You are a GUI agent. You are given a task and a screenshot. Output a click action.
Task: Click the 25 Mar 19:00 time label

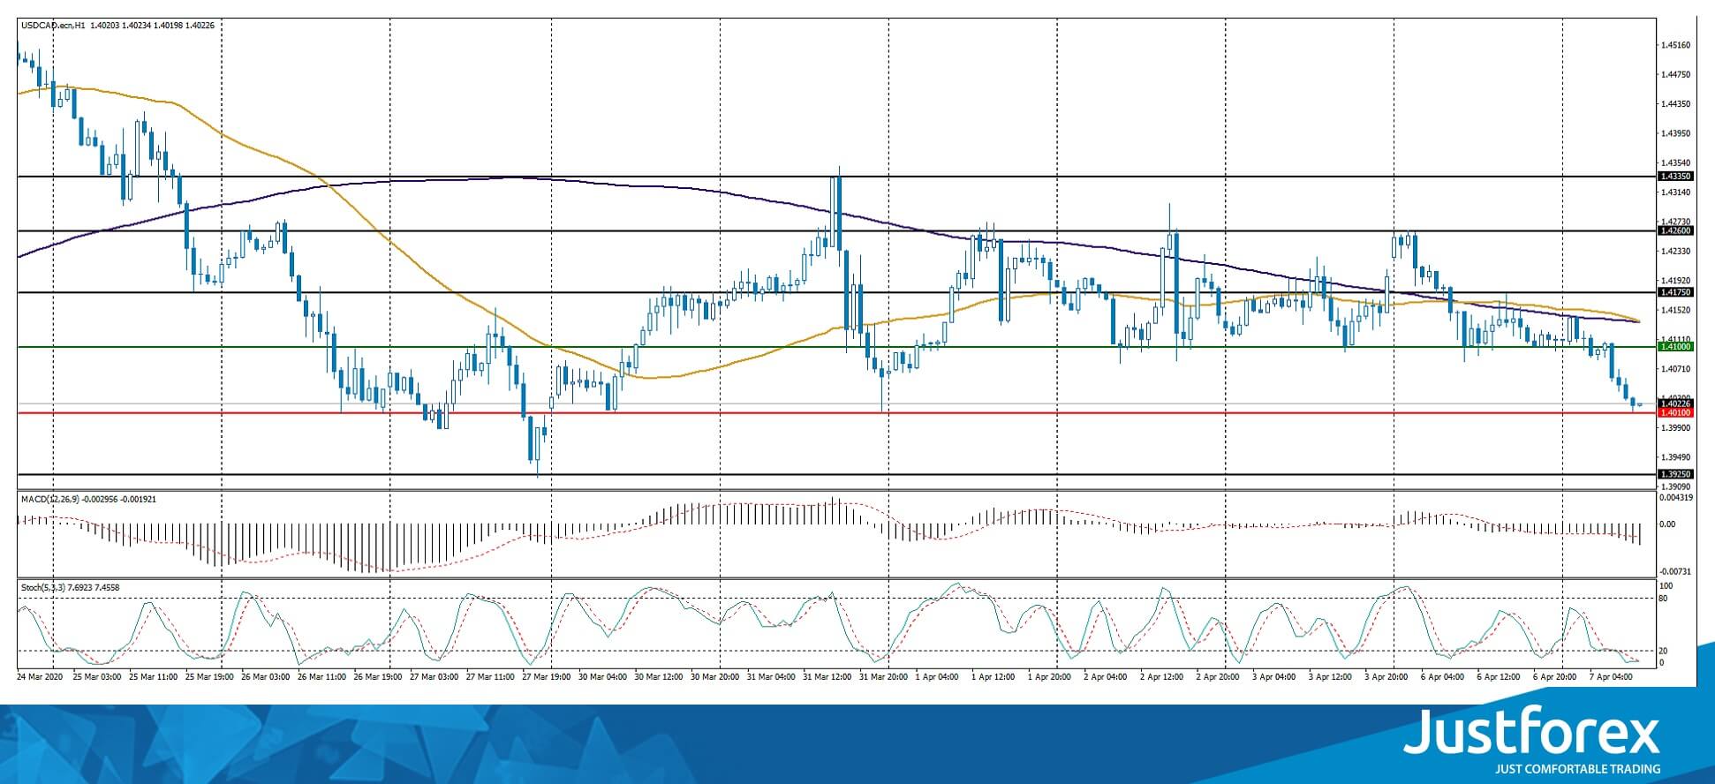click(x=209, y=676)
